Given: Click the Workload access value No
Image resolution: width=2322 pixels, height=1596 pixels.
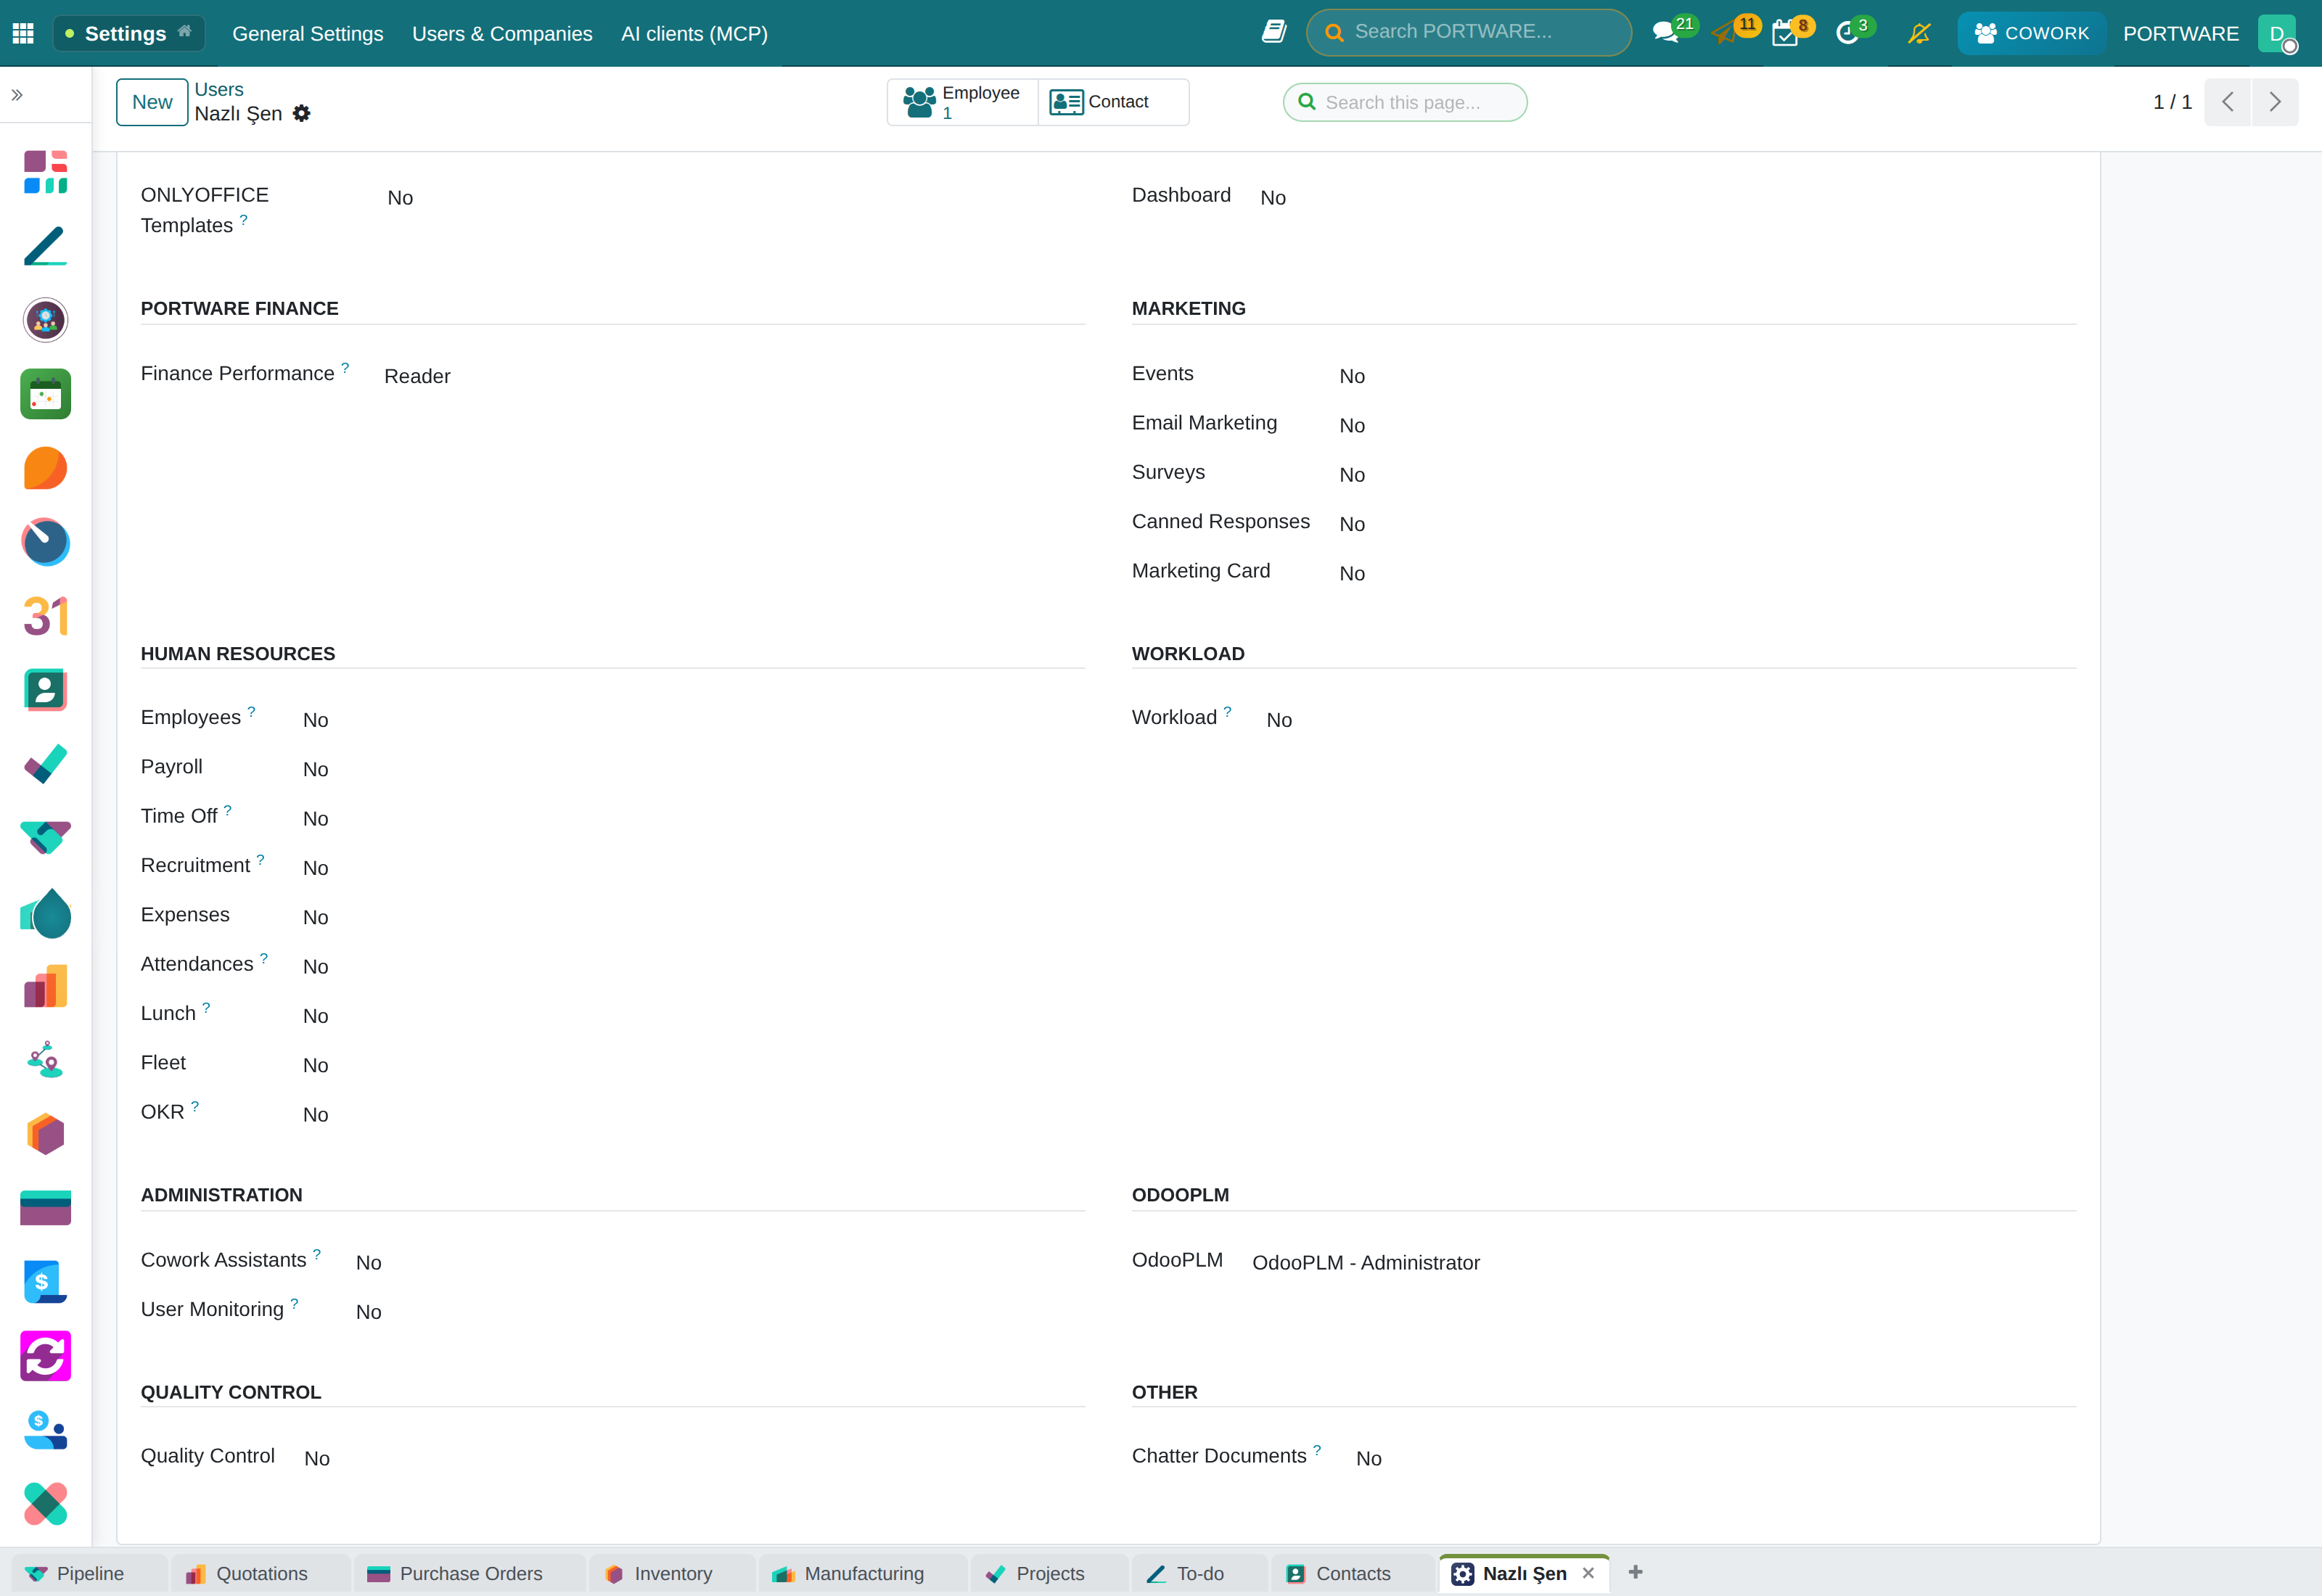Looking at the screenshot, I should coord(1278,720).
